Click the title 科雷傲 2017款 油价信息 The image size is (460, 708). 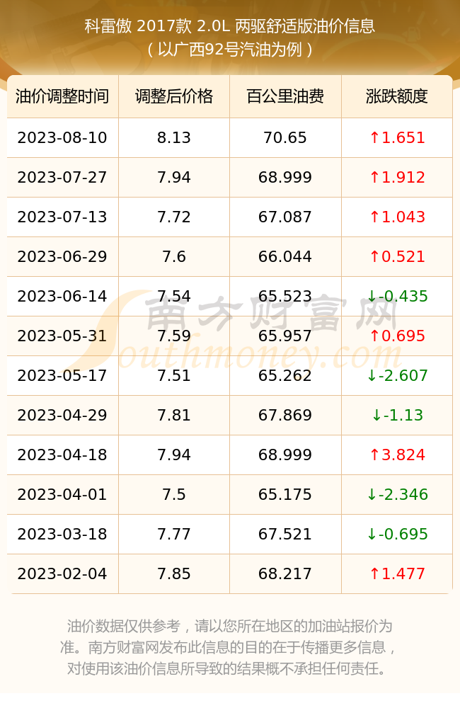coord(230,26)
